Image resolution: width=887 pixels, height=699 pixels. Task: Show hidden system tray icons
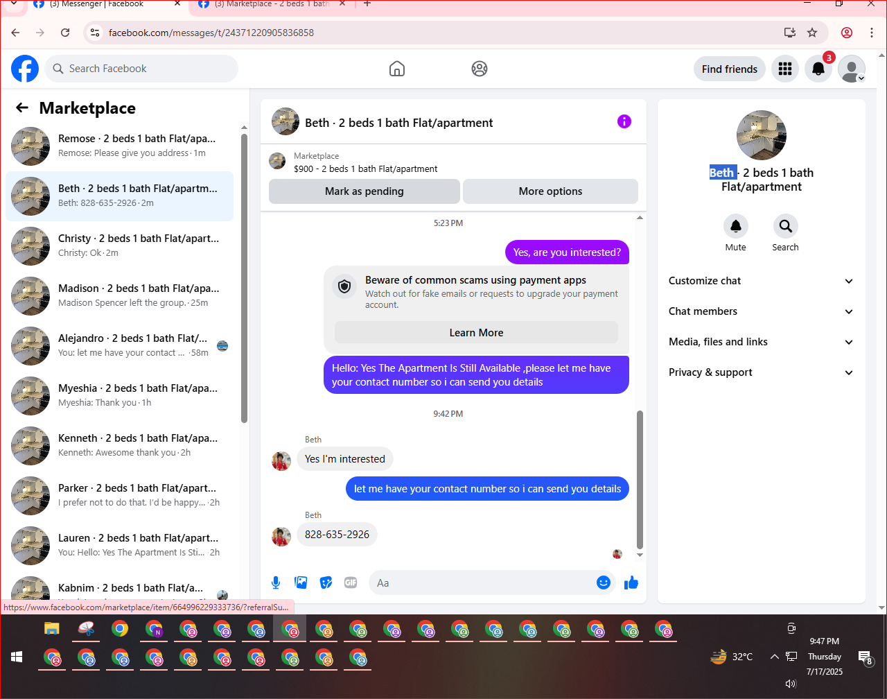pyautogui.click(x=774, y=657)
